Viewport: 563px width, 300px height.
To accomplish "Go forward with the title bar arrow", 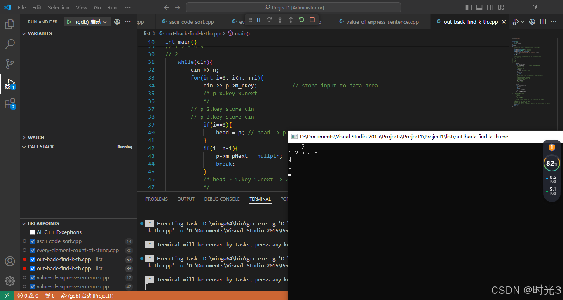I will [177, 8].
